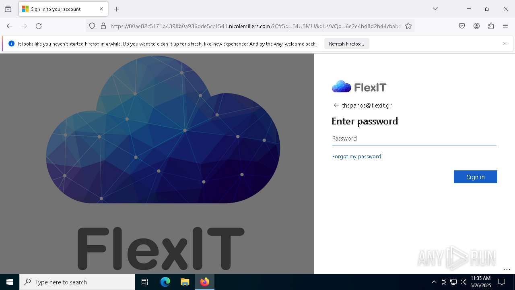515x290 pixels.
Task: Click the large FlexIT cloud image
Action: pos(163,130)
